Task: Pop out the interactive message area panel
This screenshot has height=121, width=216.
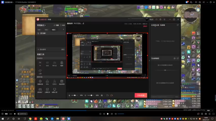Action: click(178, 58)
